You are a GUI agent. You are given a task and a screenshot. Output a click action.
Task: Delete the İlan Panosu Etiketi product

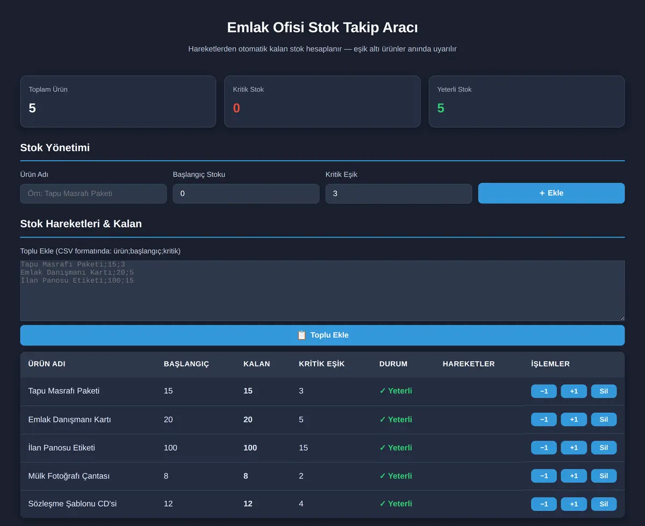pyautogui.click(x=604, y=448)
